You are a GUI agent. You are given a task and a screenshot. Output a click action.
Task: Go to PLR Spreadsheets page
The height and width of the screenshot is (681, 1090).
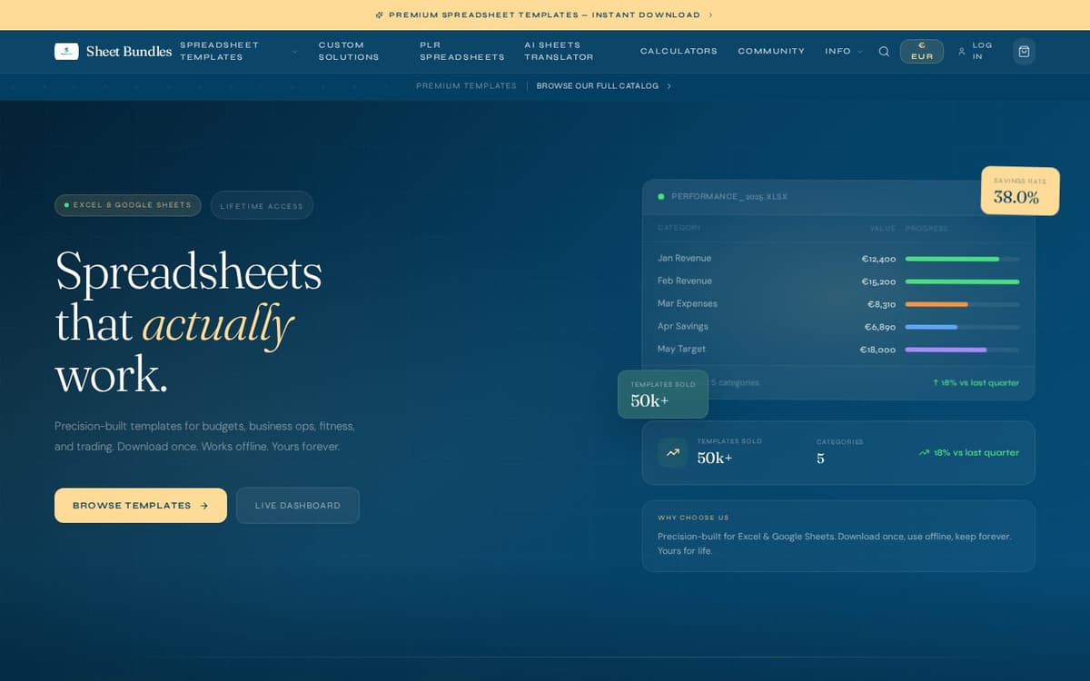click(462, 51)
